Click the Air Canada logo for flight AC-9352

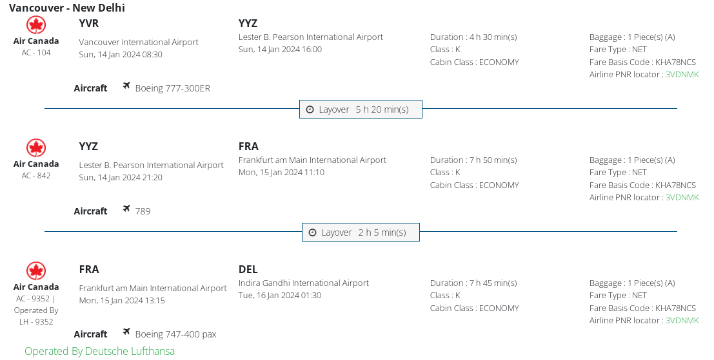click(x=36, y=271)
